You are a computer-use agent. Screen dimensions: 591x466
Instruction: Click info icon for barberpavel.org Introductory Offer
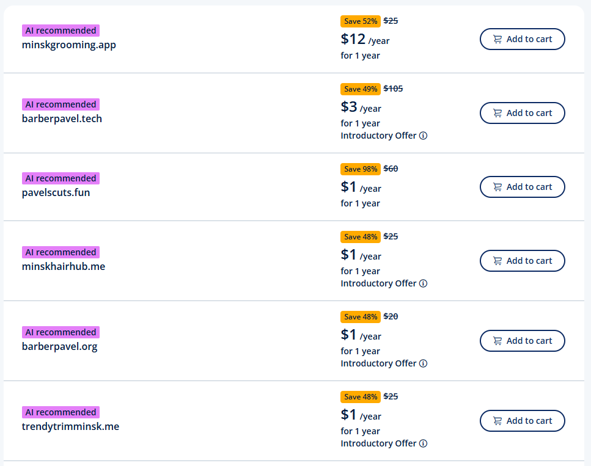[x=423, y=363]
